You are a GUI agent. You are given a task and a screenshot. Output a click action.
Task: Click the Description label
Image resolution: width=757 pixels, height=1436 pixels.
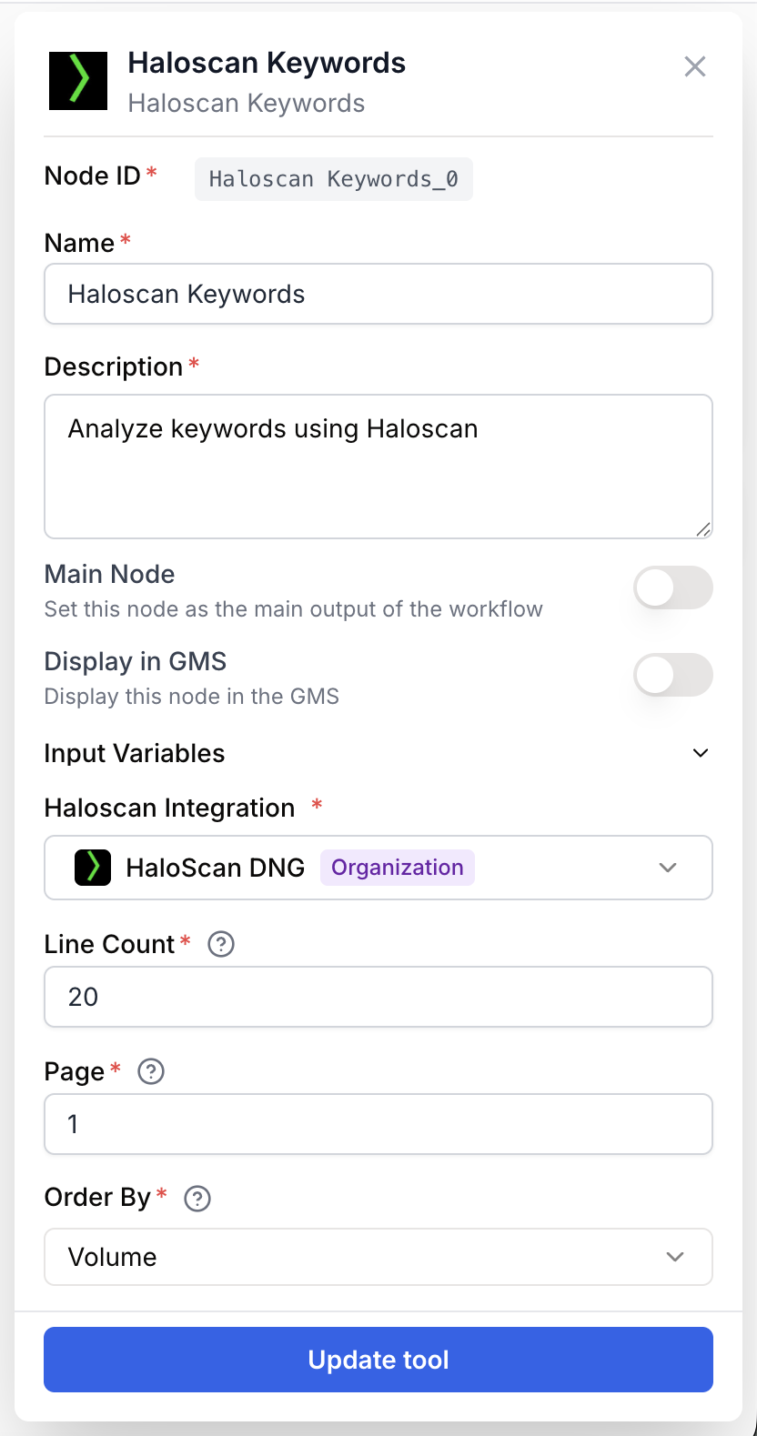point(114,367)
